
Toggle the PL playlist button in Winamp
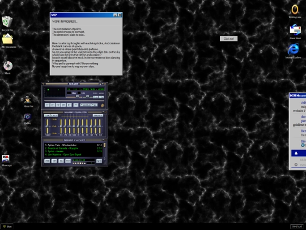pyautogui.click(x=101, y=97)
